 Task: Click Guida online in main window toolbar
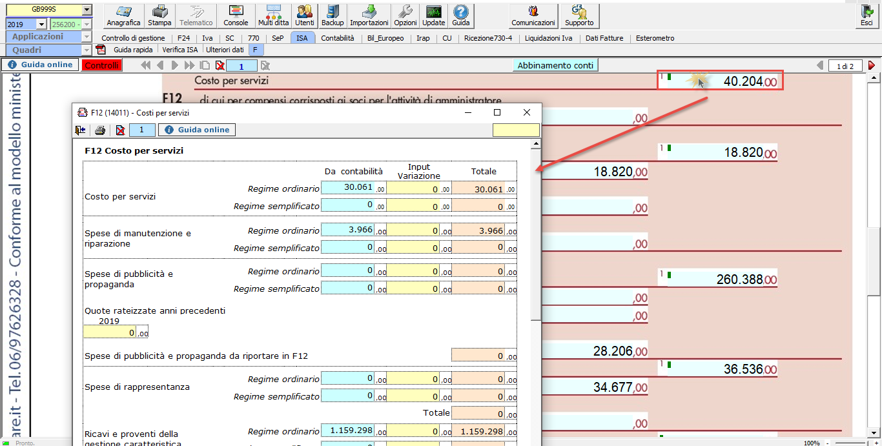(x=40, y=65)
